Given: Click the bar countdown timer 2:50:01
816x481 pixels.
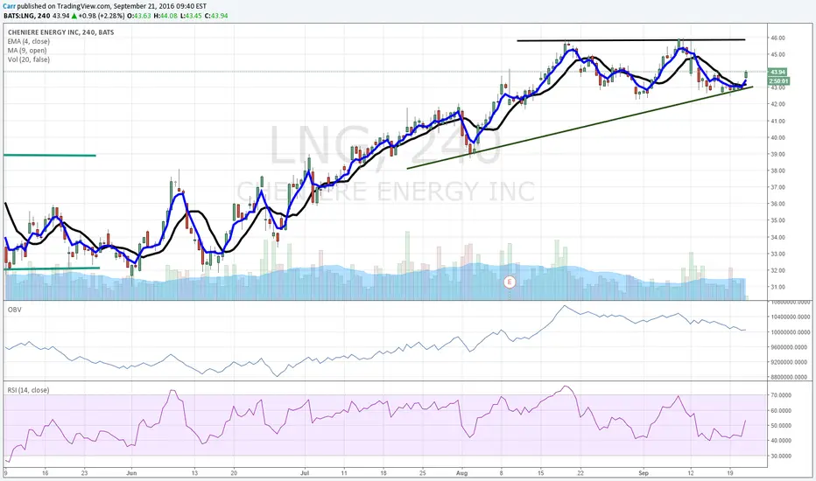Looking at the screenshot, I should pos(778,81).
